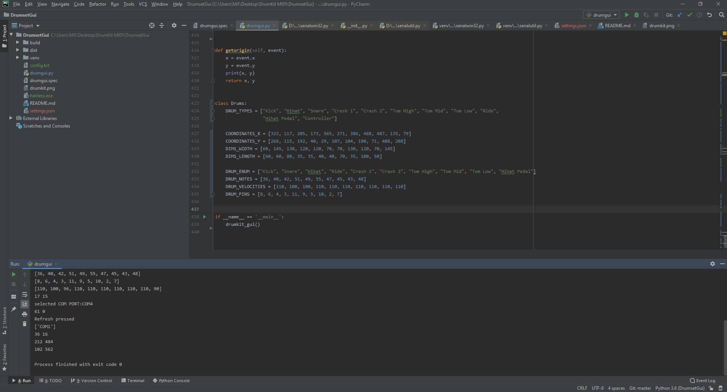This screenshot has height=392, width=727.
Task: Commit changes via the green checkmark
Action: (689, 15)
